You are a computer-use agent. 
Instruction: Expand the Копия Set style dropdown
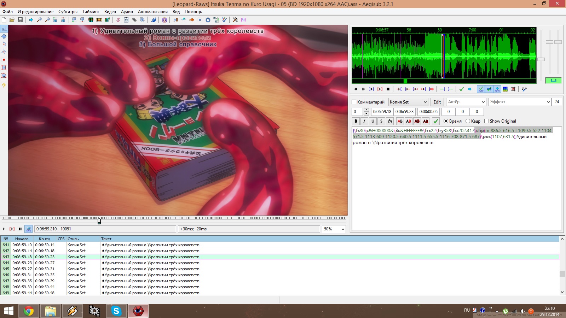tap(425, 102)
